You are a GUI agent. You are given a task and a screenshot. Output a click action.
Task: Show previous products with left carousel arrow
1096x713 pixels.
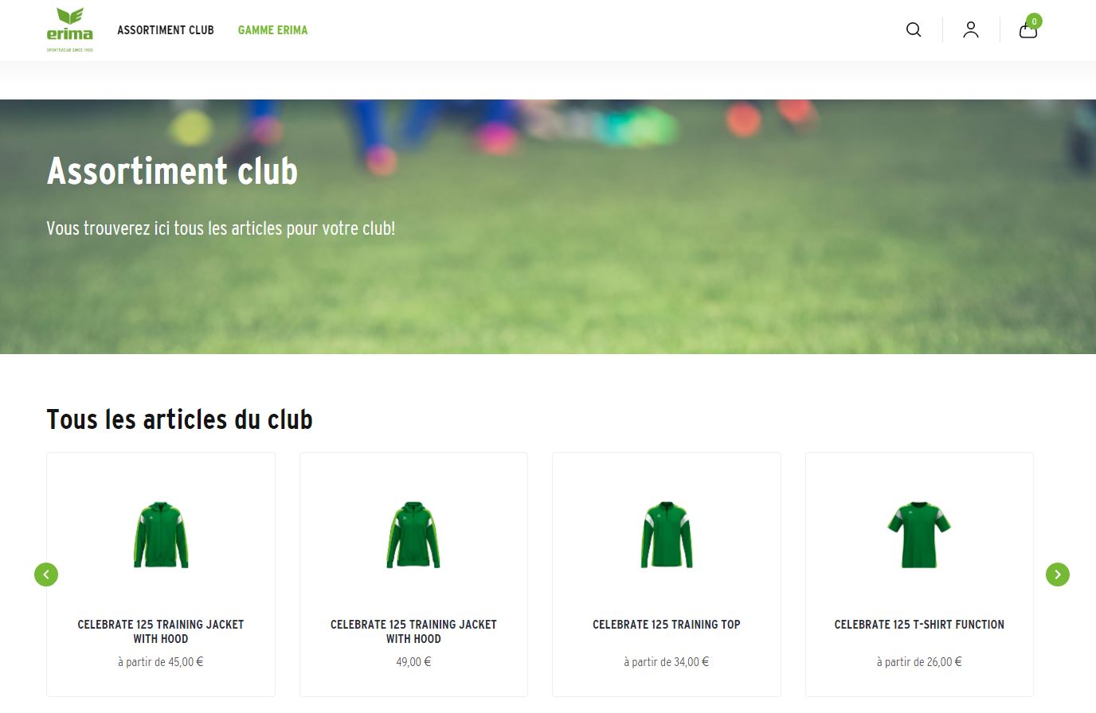coord(46,575)
